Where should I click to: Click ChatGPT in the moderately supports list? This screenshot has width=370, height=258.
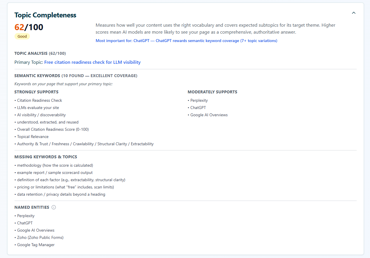click(x=198, y=108)
